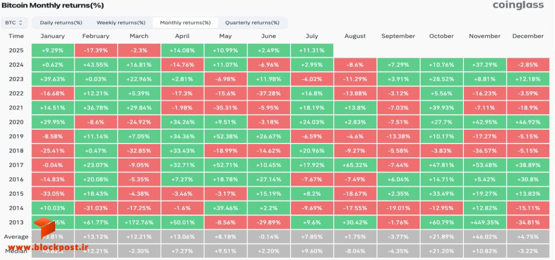Image resolution: width=555 pixels, height=260 pixels.
Task: Open the BTC coin selector dropdown
Action: [x=14, y=23]
